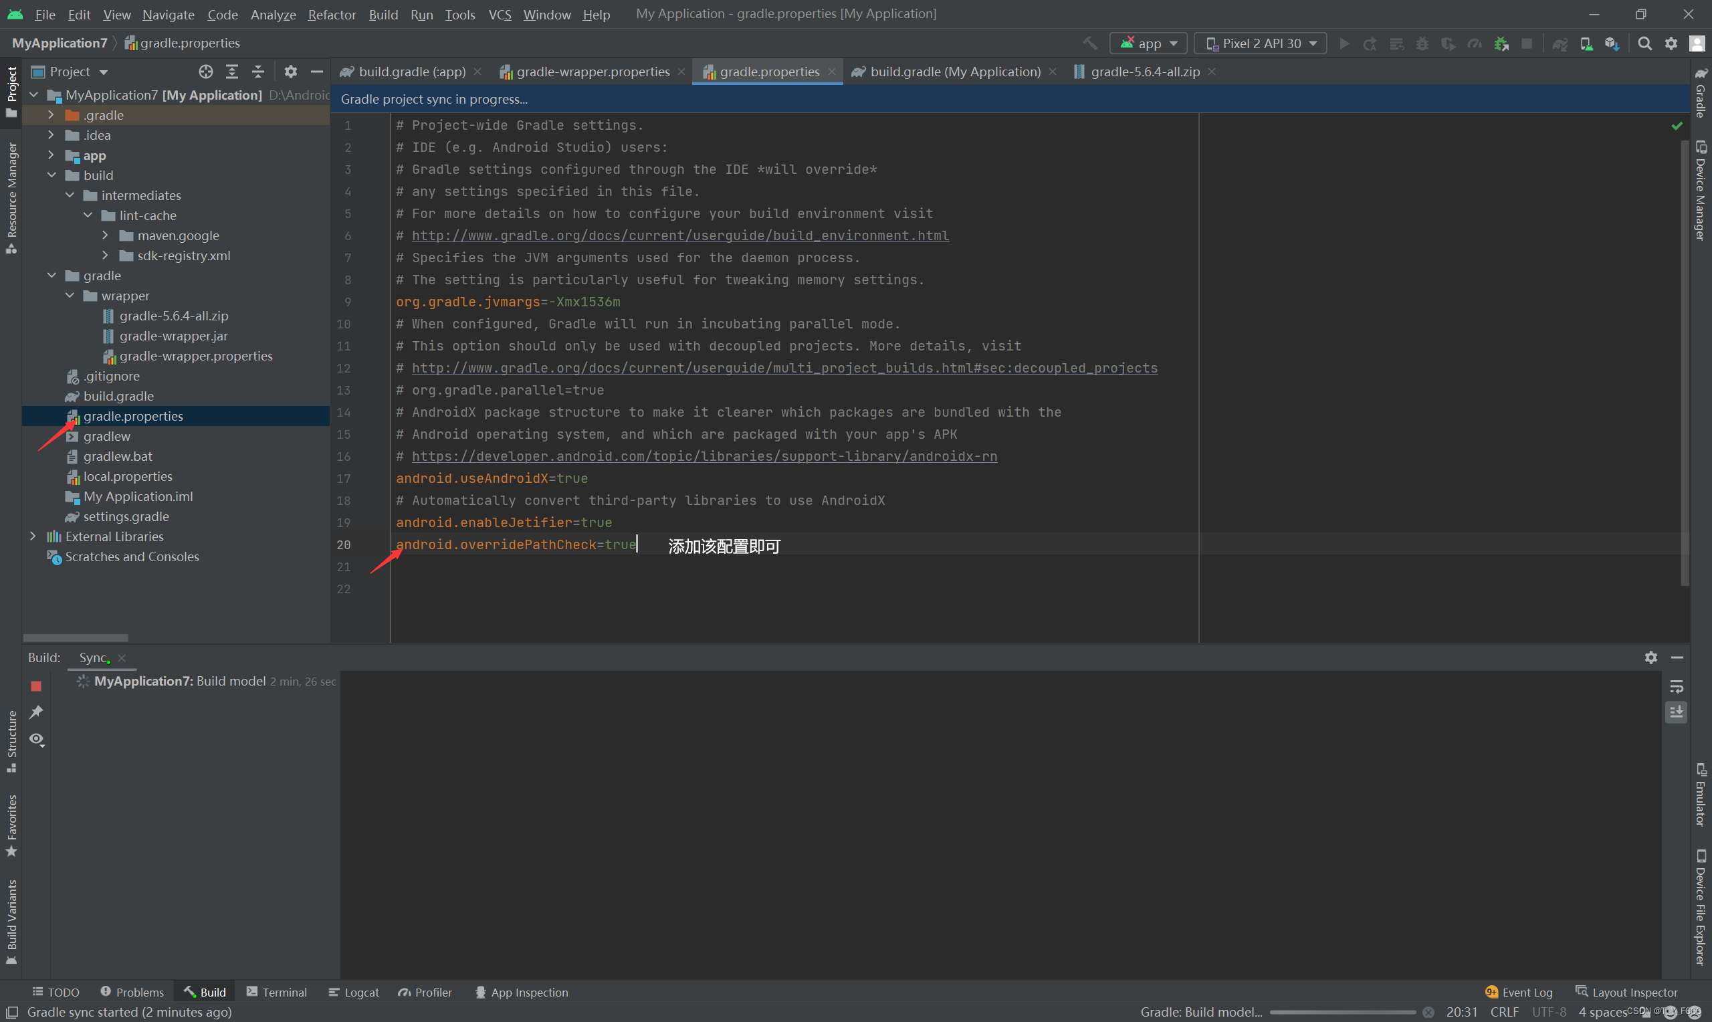Screen dimensions: 1712x1022
Task: Open the Pixel 2 API 30 device dropdown
Action: pyautogui.click(x=1260, y=43)
